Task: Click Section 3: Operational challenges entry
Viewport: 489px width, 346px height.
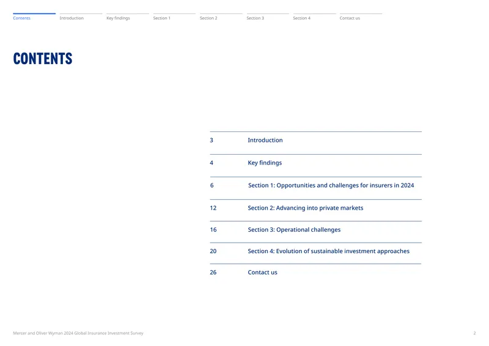Action: click(294, 230)
